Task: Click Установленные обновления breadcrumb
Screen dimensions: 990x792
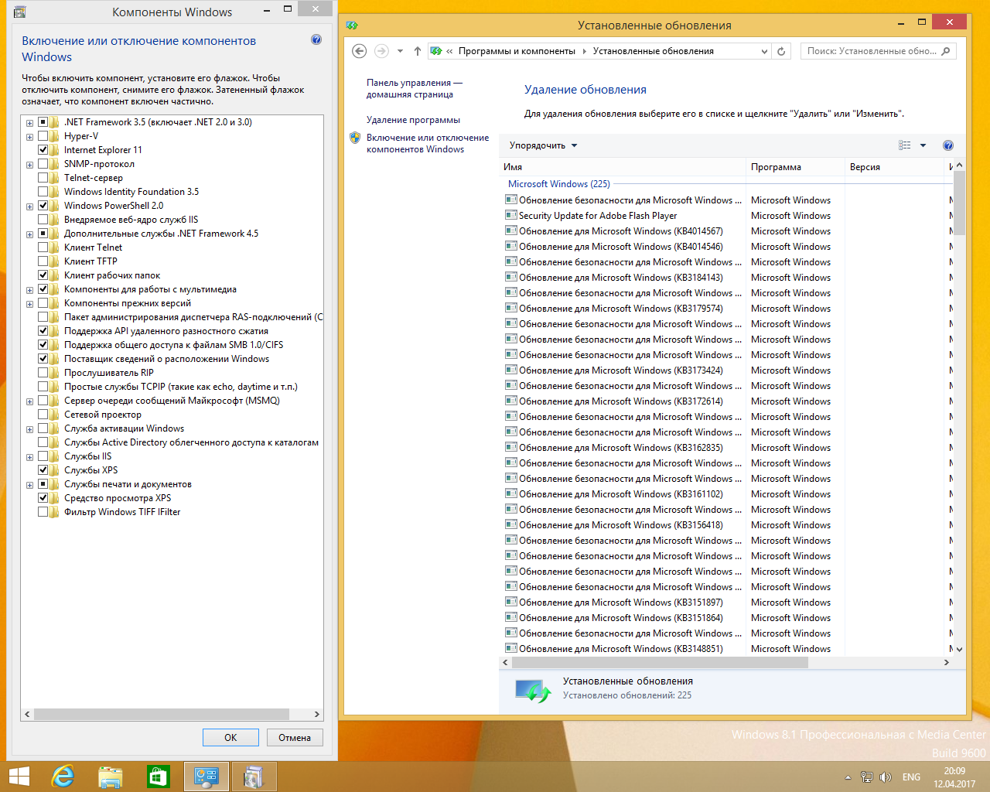Action: [653, 51]
